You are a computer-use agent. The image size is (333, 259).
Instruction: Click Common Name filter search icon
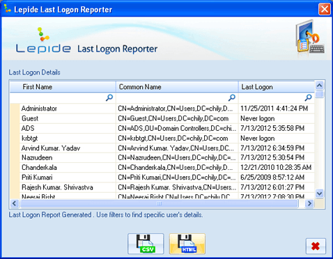pos(232,97)
